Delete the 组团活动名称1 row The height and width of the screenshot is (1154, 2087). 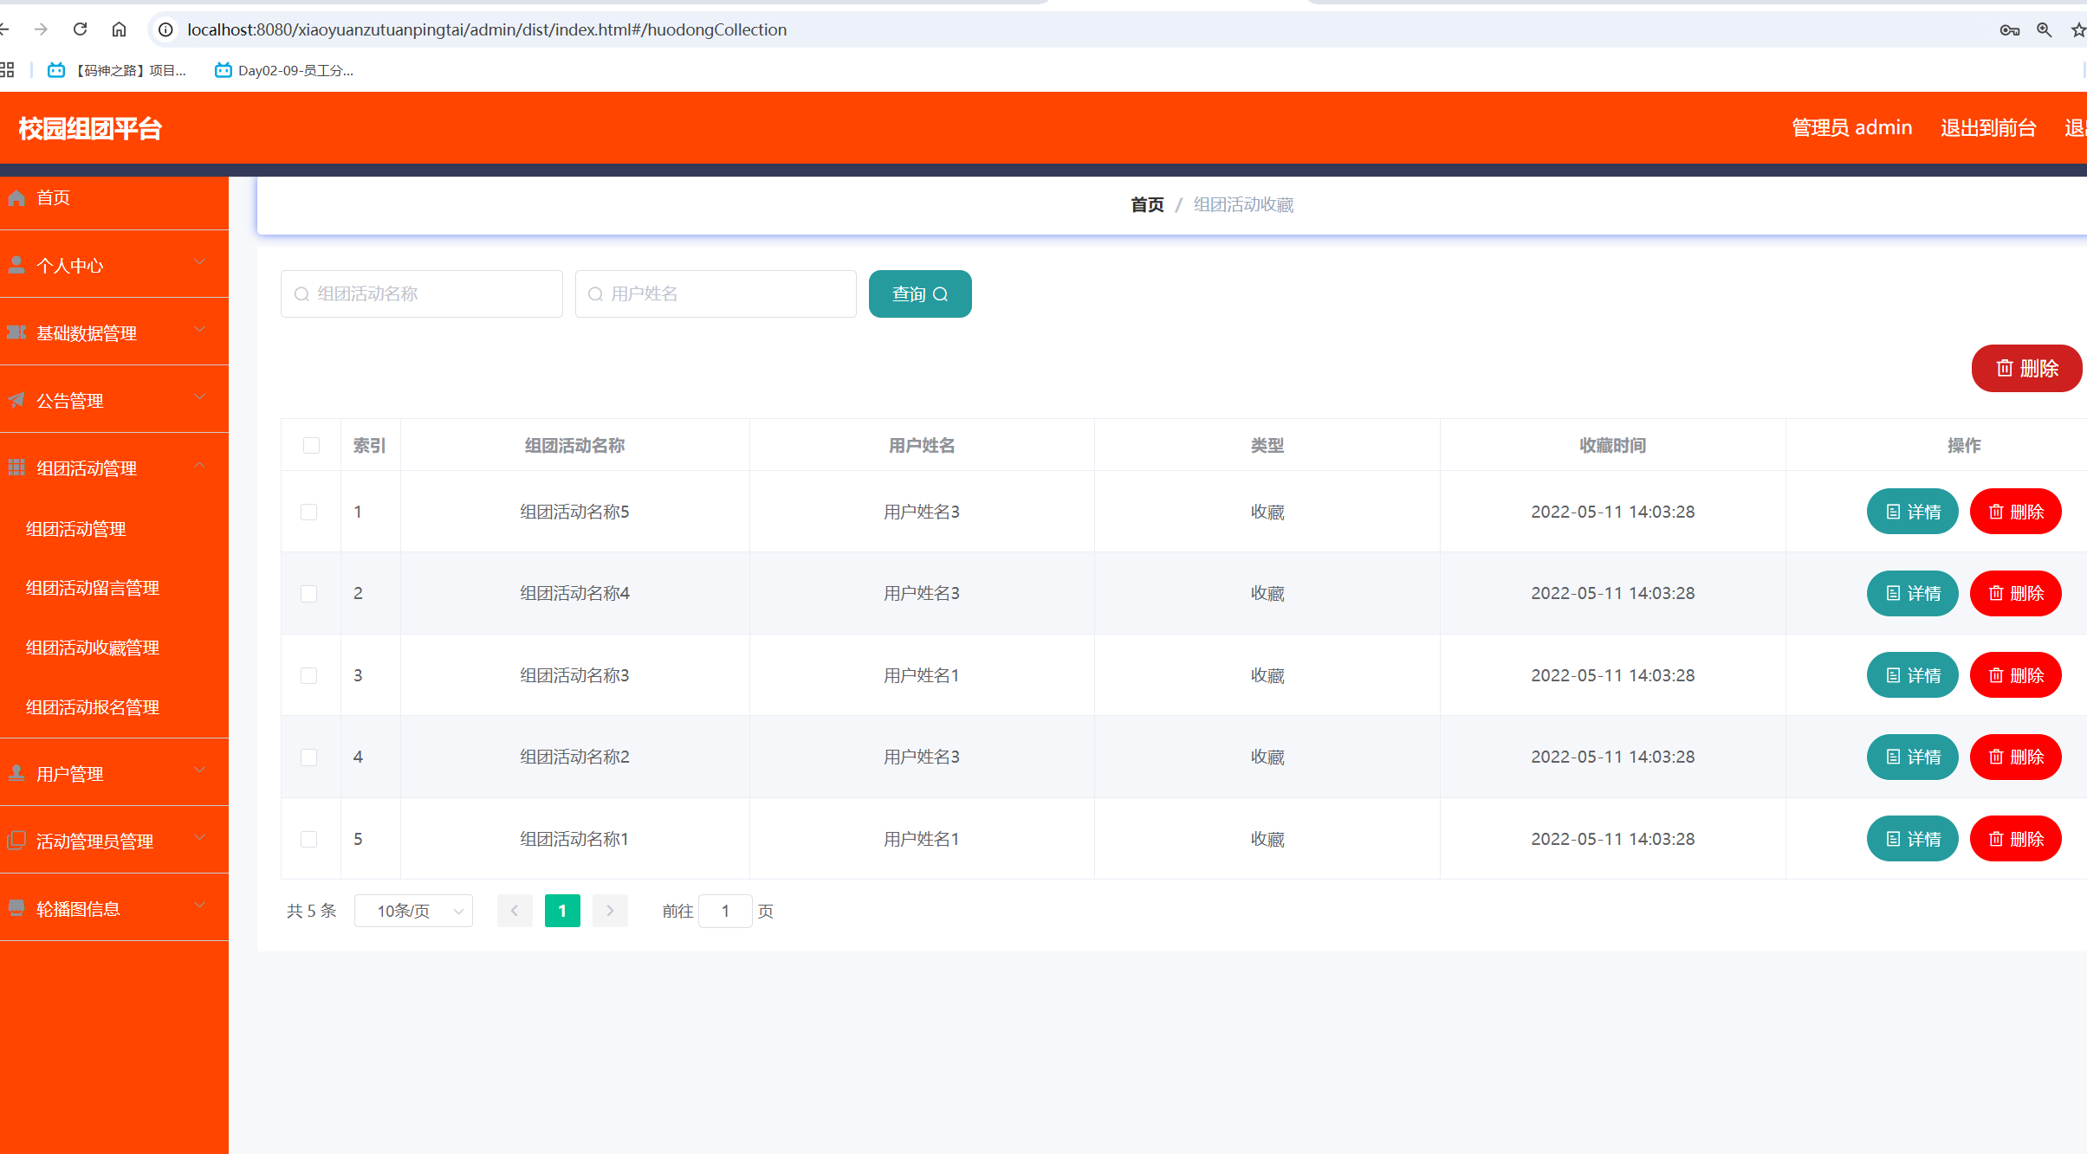(2015, 839)
